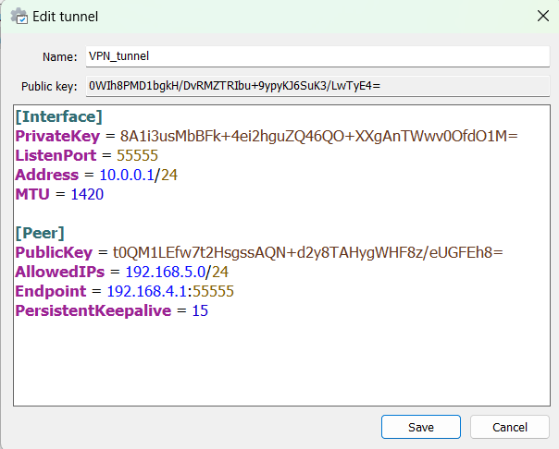This screenshot has width=559, height=449.
Task: Click the Name: label
Action: point(59,57)
